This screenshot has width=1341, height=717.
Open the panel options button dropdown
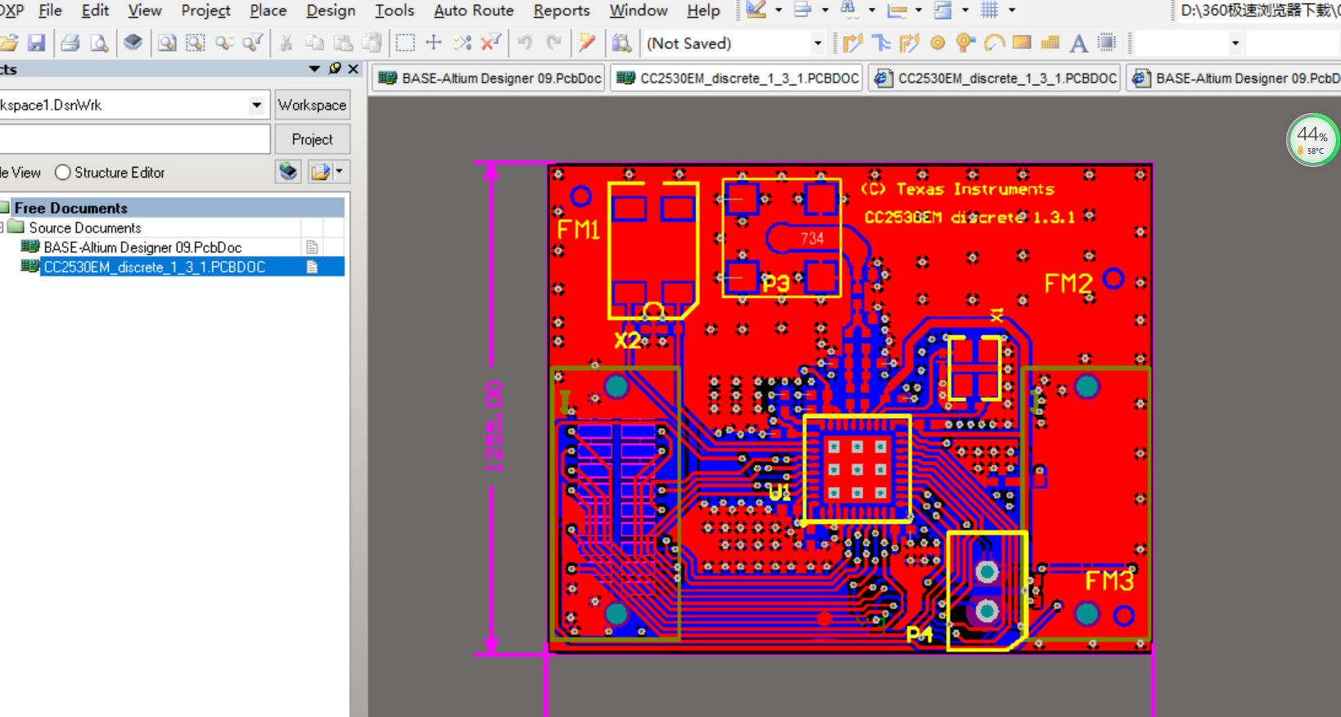(x=340, y=172)
